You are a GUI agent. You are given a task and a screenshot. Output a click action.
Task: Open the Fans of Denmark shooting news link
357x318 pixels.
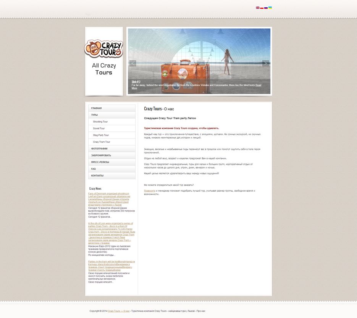(109, 199)
